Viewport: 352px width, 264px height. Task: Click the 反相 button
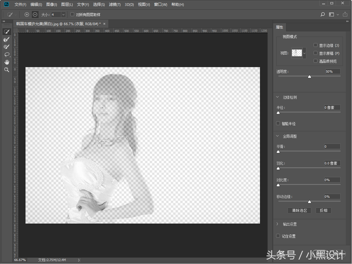click(324, 210)
